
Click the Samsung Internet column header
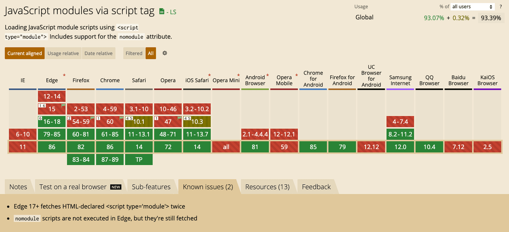pyautogui.click(x=400, y=80)
